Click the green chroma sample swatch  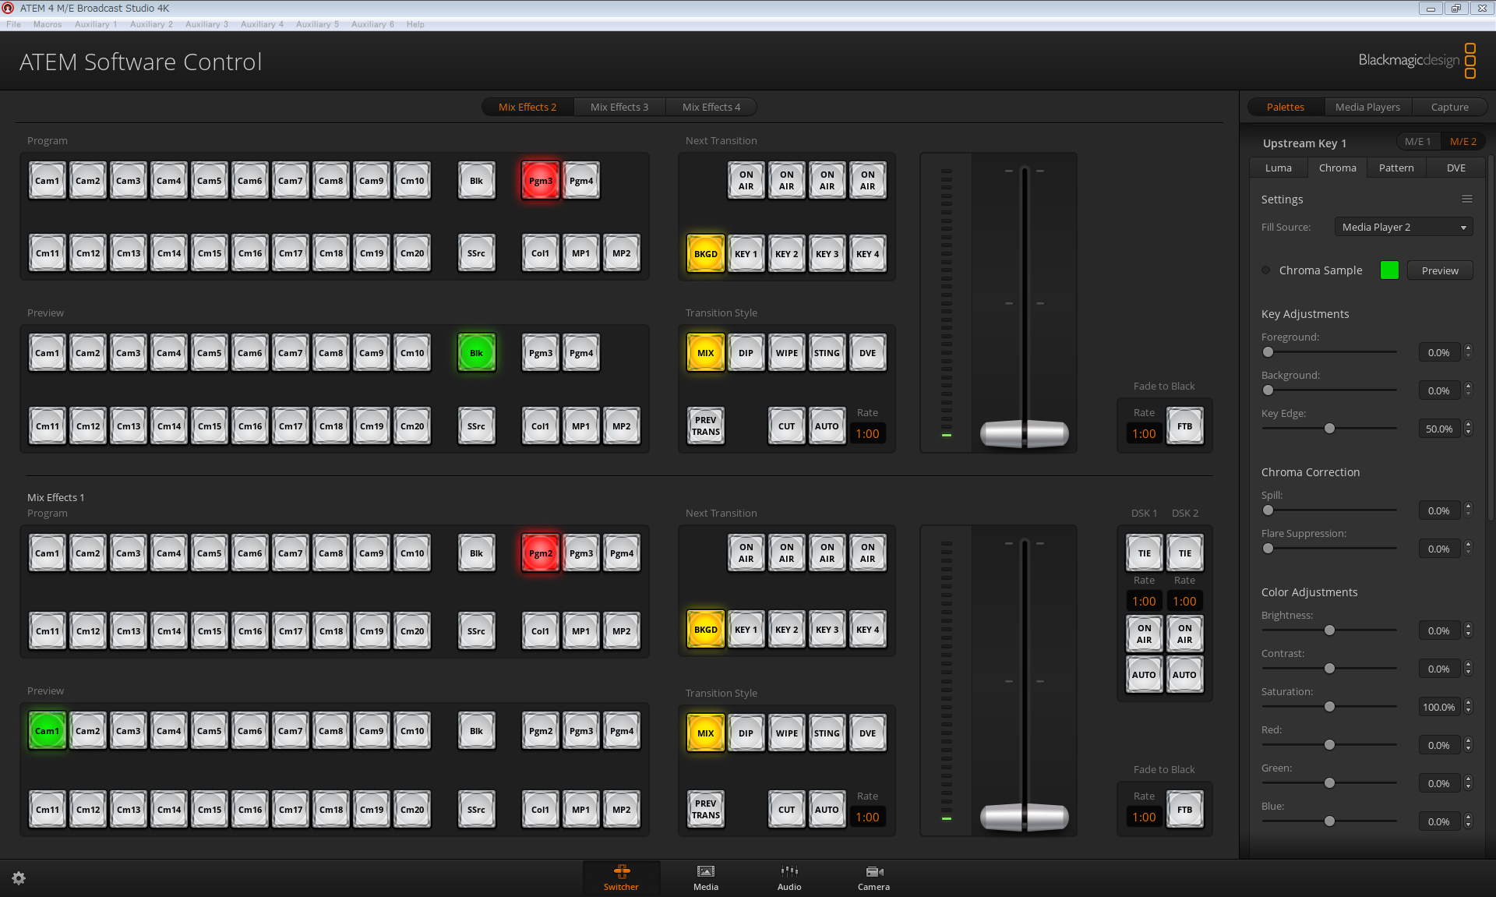[x=1389, y=270]
